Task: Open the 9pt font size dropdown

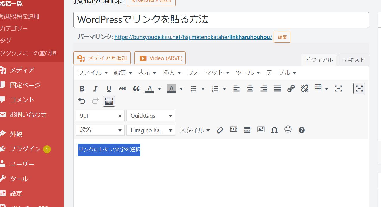Action: (100, 116)
